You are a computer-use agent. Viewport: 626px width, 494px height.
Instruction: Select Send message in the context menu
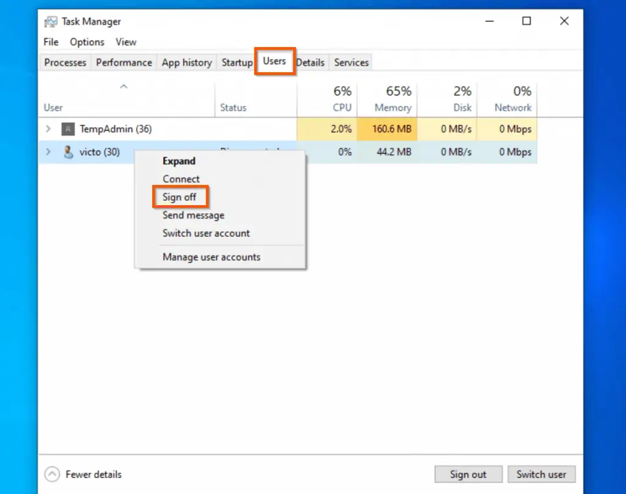pos(193,215)
